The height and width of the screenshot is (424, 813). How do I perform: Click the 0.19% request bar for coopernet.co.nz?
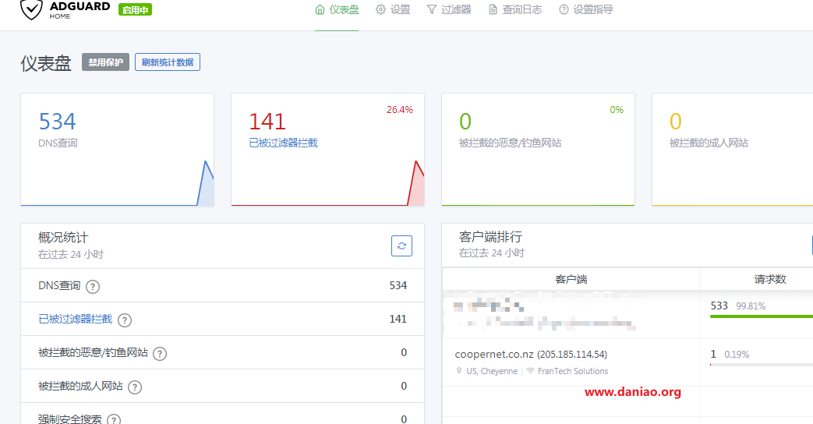761,365
